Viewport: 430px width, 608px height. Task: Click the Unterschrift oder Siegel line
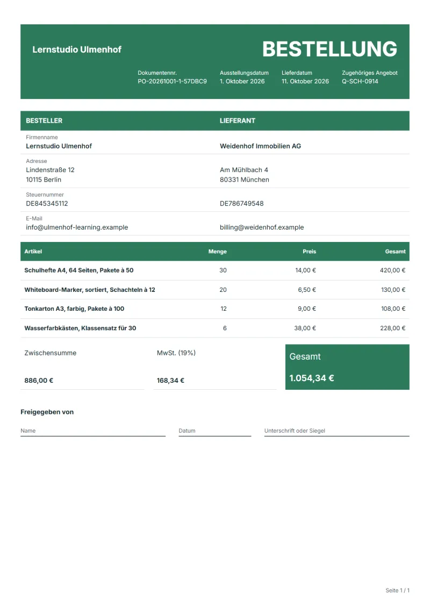click(337, 431)
